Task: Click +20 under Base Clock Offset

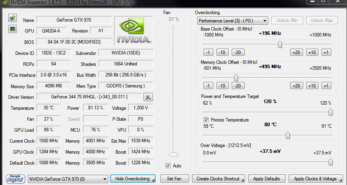Action: click(296, 52)
